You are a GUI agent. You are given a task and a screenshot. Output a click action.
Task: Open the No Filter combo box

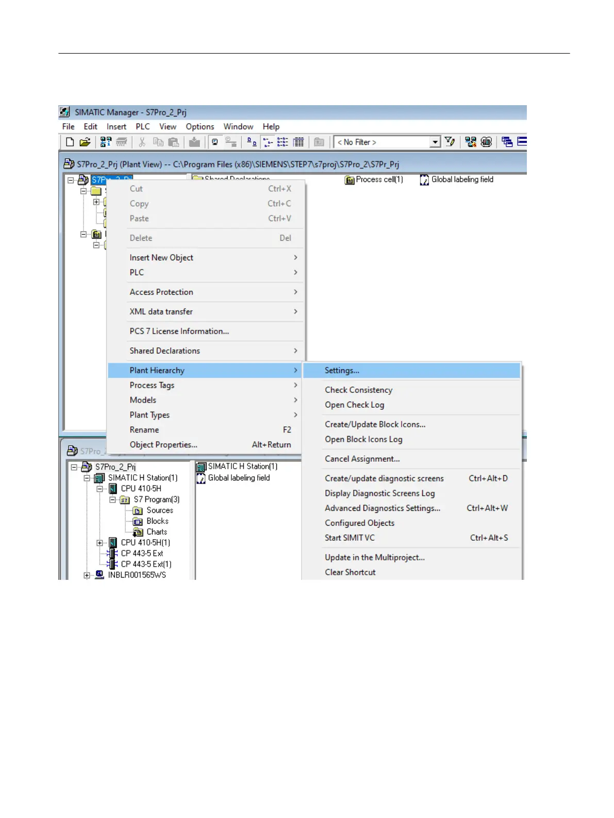coord(387,142)
